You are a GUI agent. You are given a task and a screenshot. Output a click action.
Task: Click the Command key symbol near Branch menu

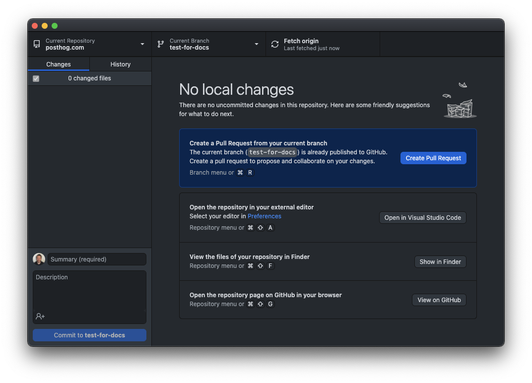point(240,172)
